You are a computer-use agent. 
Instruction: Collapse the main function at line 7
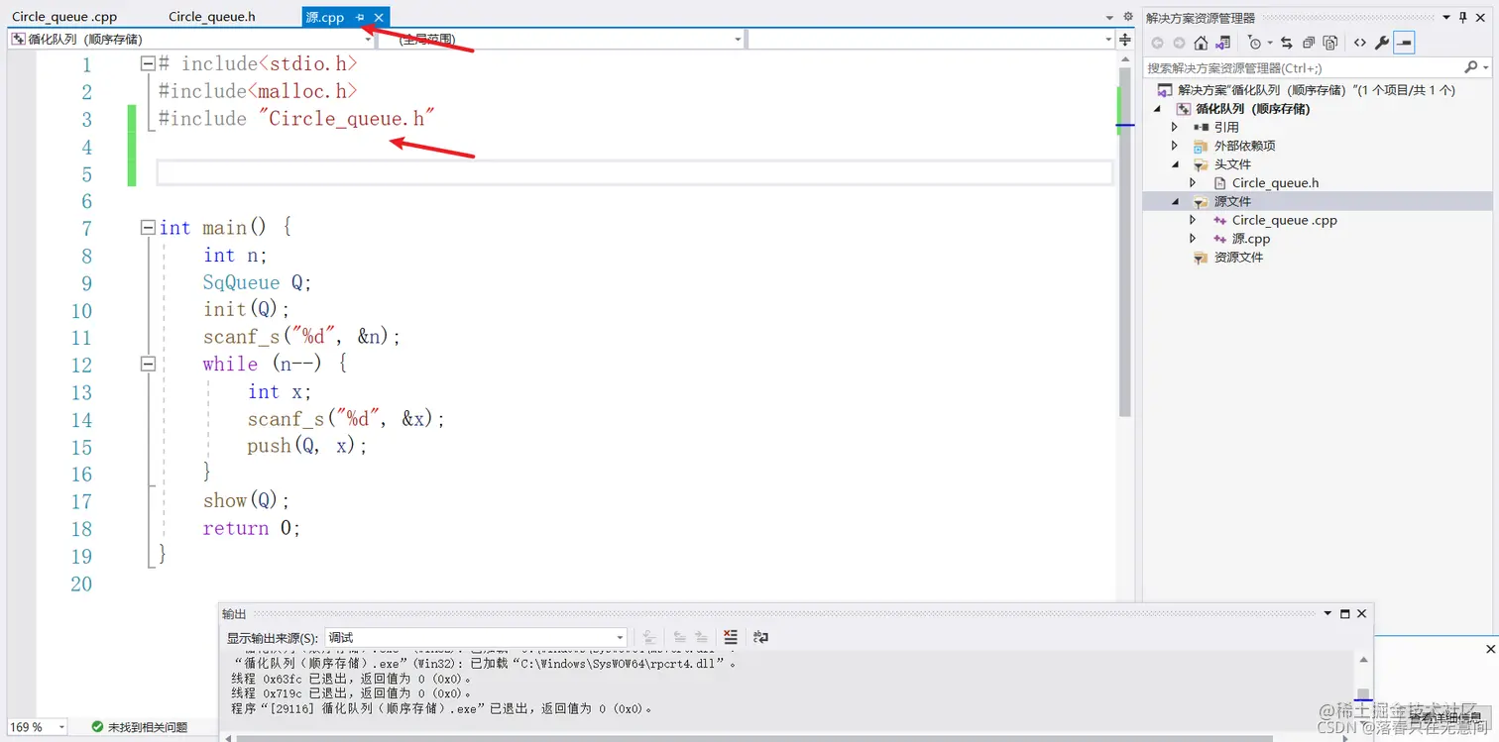pos(148,227)
